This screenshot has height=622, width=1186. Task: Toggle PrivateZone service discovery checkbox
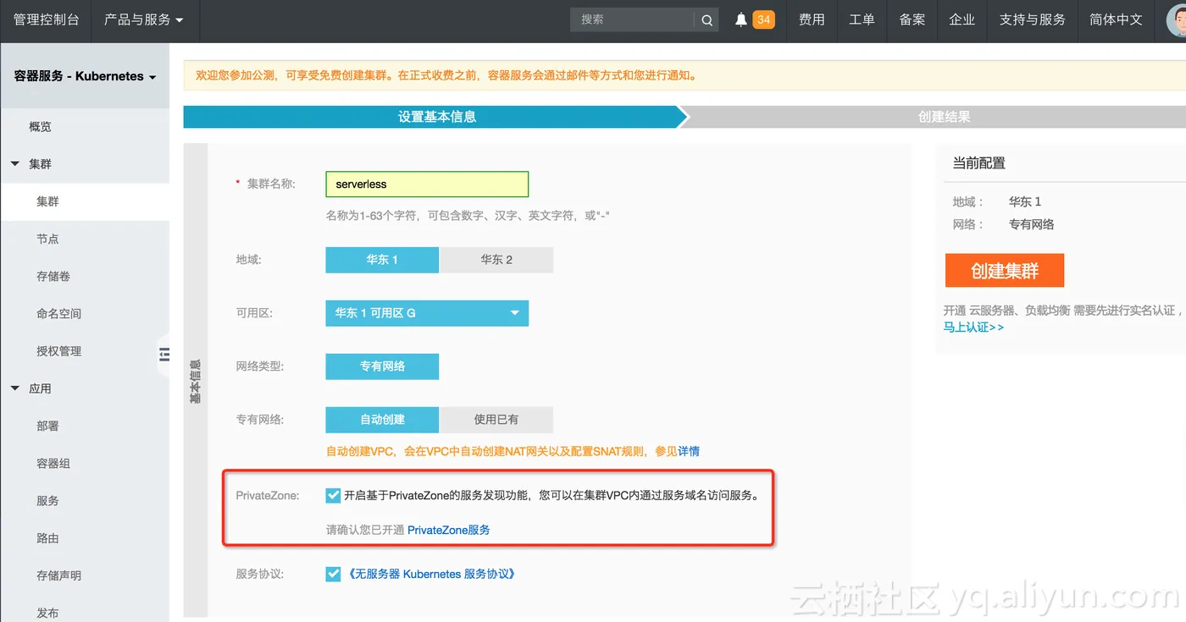pos(333,496)
